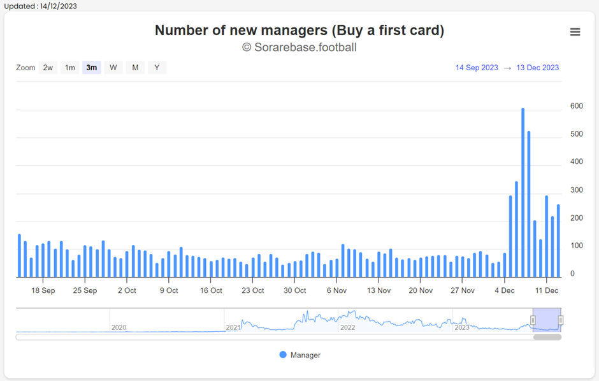Open the chart context hamburger menu
Viewport: 599px width, 381px height.
575,32
